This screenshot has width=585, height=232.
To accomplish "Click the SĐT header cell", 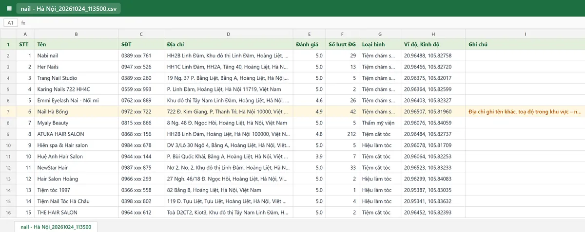I will [x=141, y=44].
